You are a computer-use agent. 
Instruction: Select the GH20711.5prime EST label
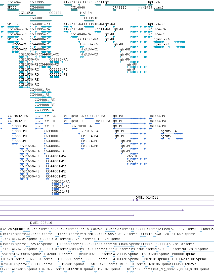144,229
